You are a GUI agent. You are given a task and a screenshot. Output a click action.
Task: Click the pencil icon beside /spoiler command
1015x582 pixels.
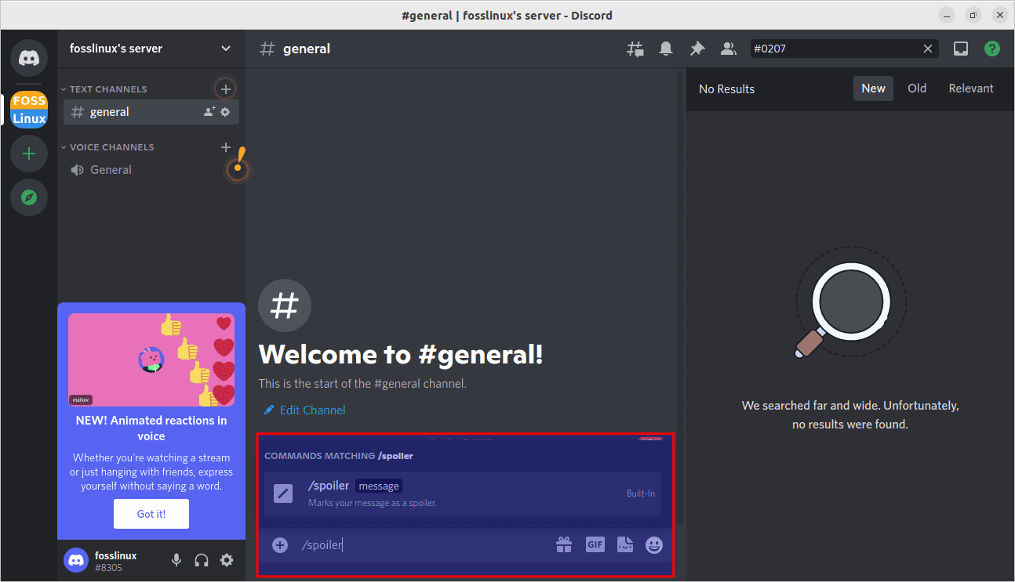[x=283, y=493]
